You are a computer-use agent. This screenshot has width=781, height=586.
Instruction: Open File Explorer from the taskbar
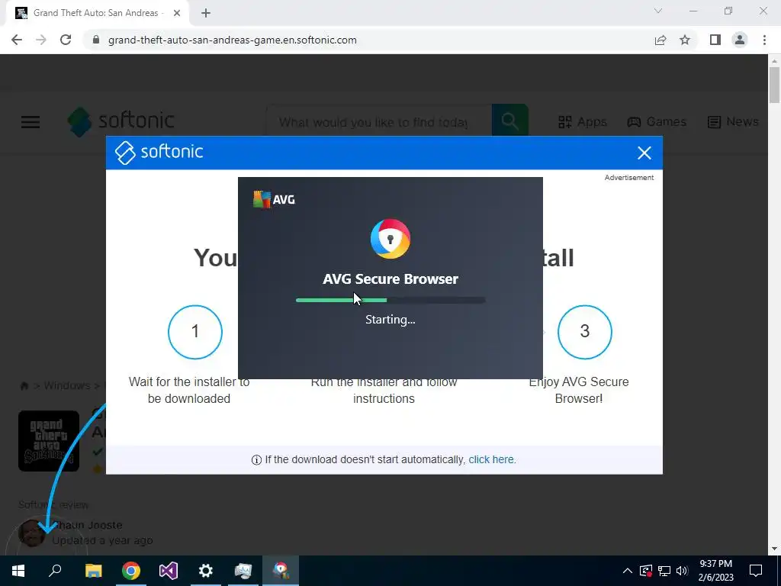[x=94, y=571]
